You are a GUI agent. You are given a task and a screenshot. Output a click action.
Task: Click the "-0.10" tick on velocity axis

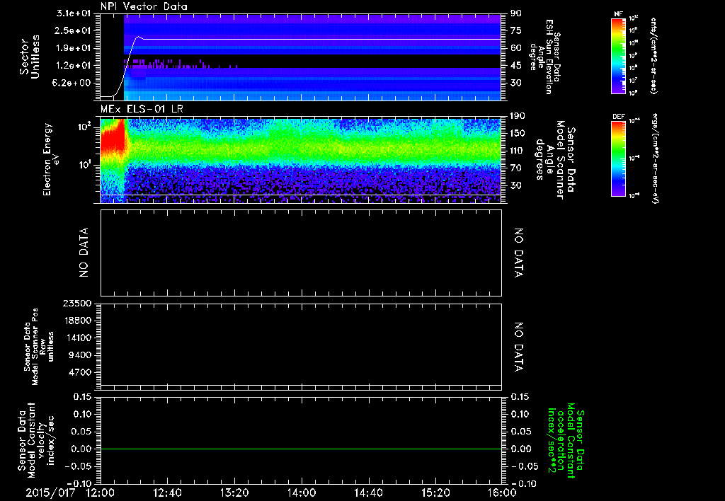(x=79, y=483)
